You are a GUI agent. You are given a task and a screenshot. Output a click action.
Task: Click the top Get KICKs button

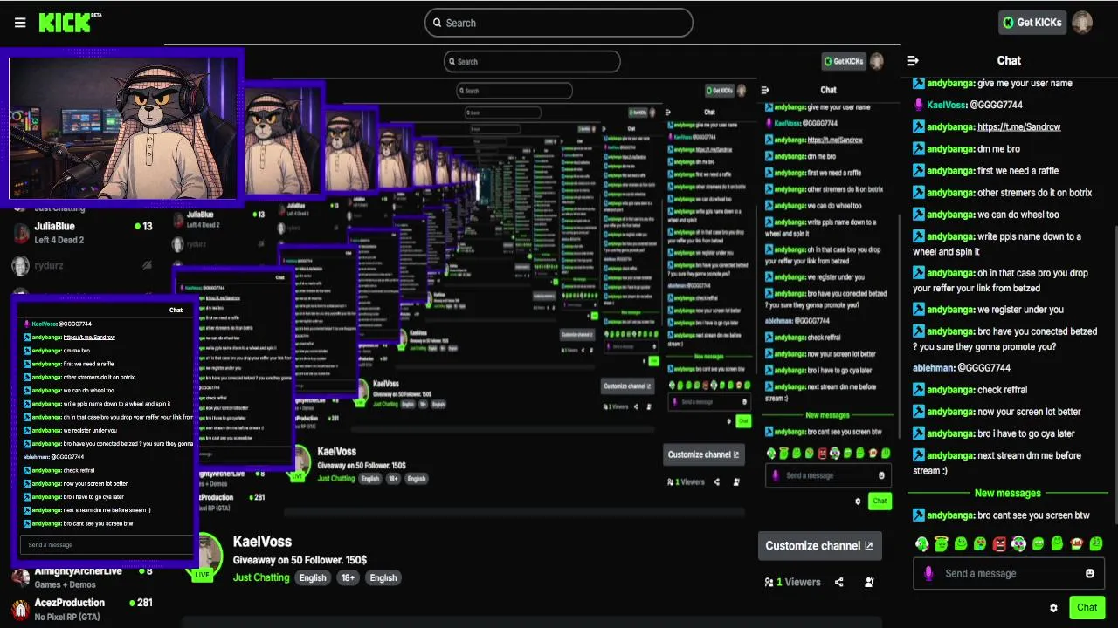pos(1032,23)
